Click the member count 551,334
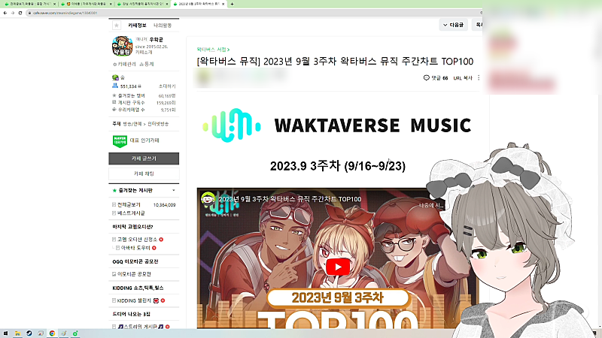The width and height of the screenshot is (602, 338). [128, 86]
